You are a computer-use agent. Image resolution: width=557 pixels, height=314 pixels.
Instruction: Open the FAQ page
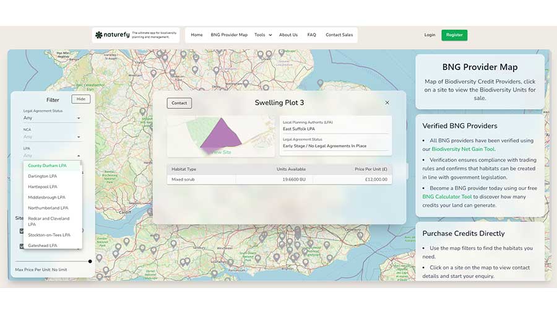[x=311, y=35]
